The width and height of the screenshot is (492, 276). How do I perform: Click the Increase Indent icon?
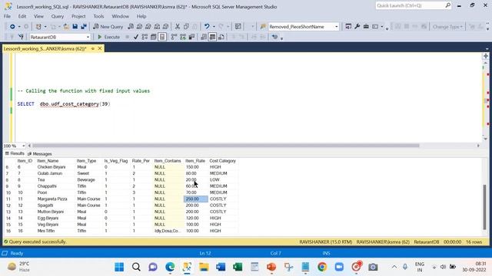(263, 37)
